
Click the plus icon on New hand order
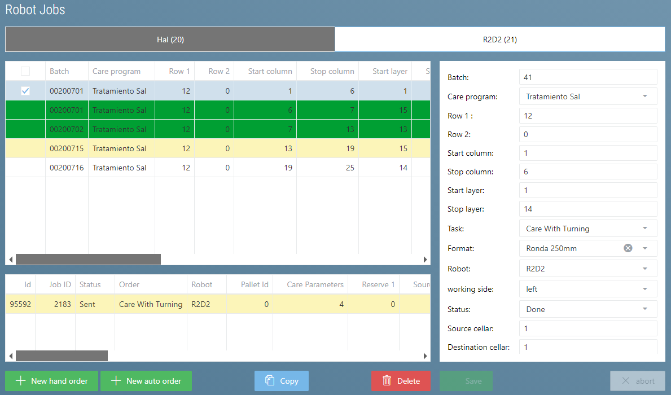(x=20, y=381)
